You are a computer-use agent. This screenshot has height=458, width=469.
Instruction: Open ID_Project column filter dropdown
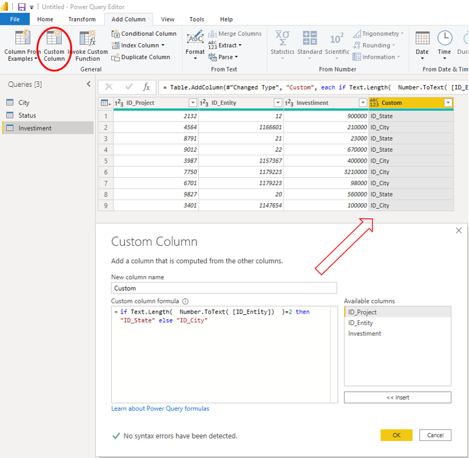click(193, 103)
